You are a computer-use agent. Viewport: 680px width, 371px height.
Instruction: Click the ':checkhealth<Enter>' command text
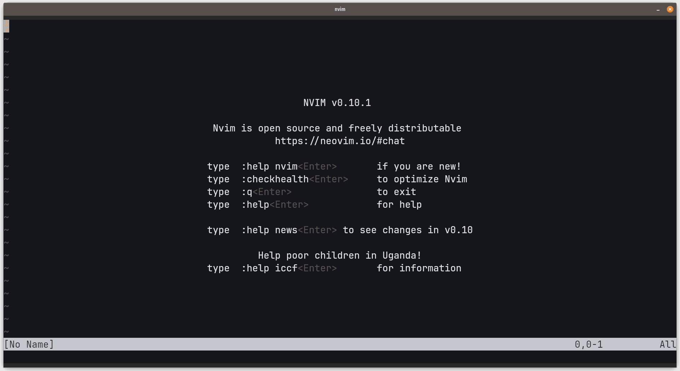tap(295, 179)
